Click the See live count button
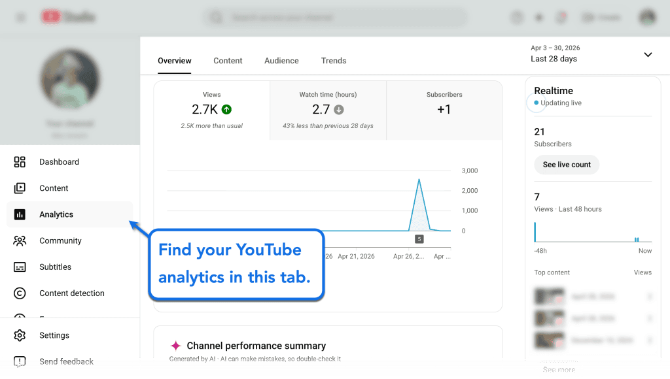This screenshot has height=379, width=670. (567, 165)
